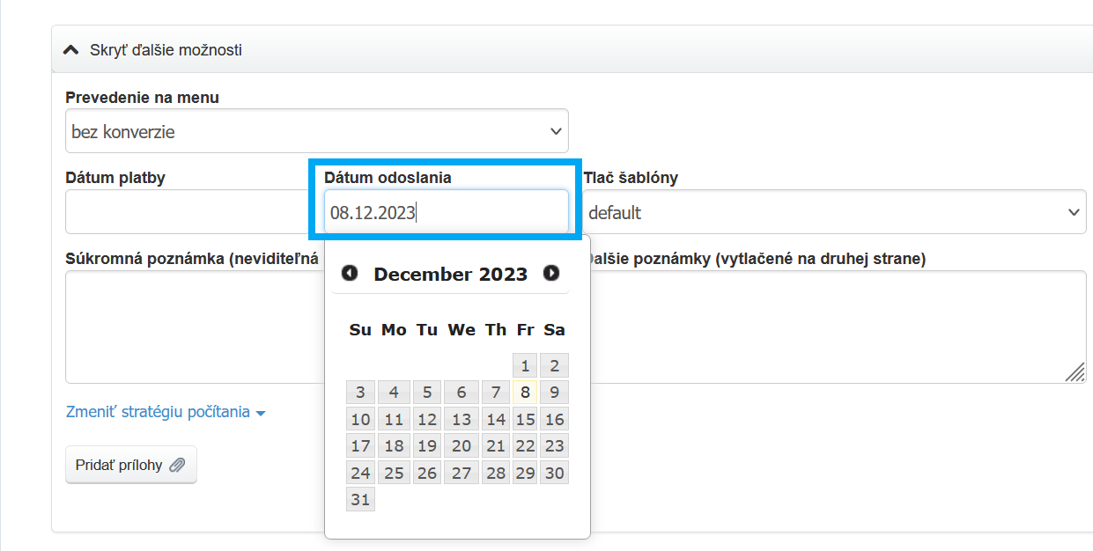Screen dimensions: 1093x551
Task: Choose December 20 in the calendar
Action: tap(462, 446)
